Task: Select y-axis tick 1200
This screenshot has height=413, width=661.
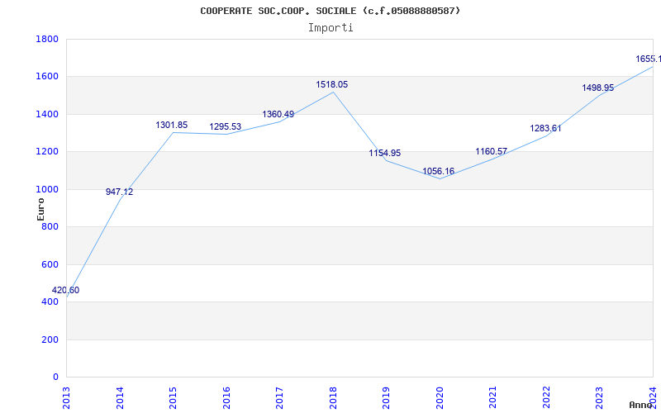Action: (47, 152)
